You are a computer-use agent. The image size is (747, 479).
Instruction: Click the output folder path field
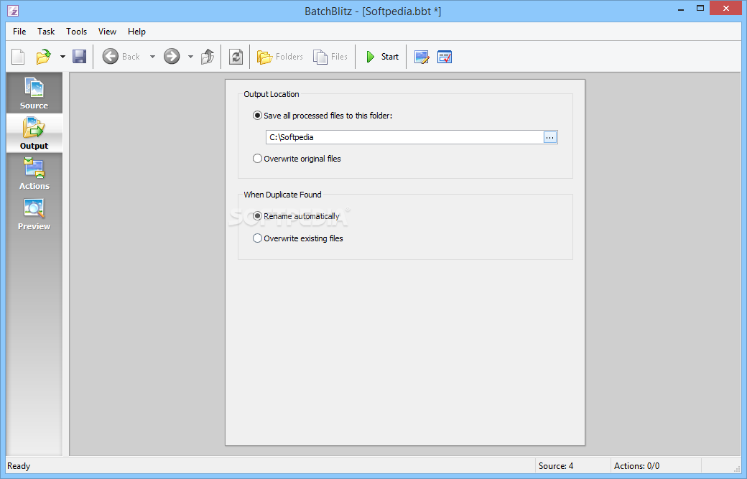tap(404, 137)
